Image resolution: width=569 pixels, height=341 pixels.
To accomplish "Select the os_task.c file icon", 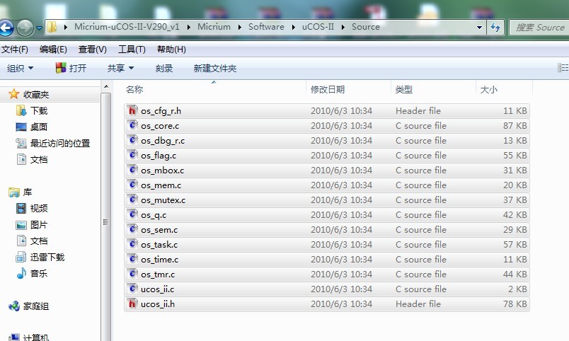I will coord(132,244).
